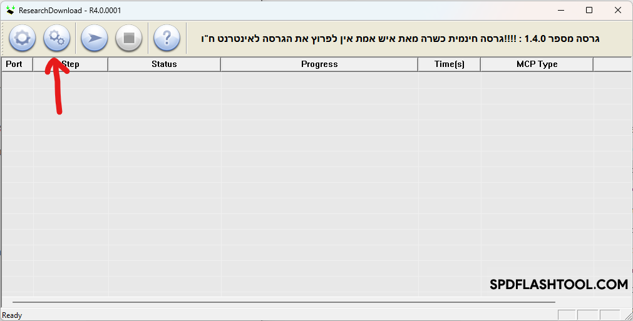Click the Ready status bar text
The height and width of the screenshot is (321, 633).
(x=12, y=315)
